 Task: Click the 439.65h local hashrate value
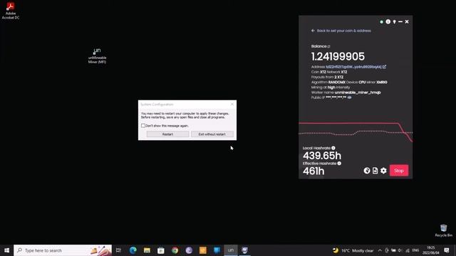[322, 156]
